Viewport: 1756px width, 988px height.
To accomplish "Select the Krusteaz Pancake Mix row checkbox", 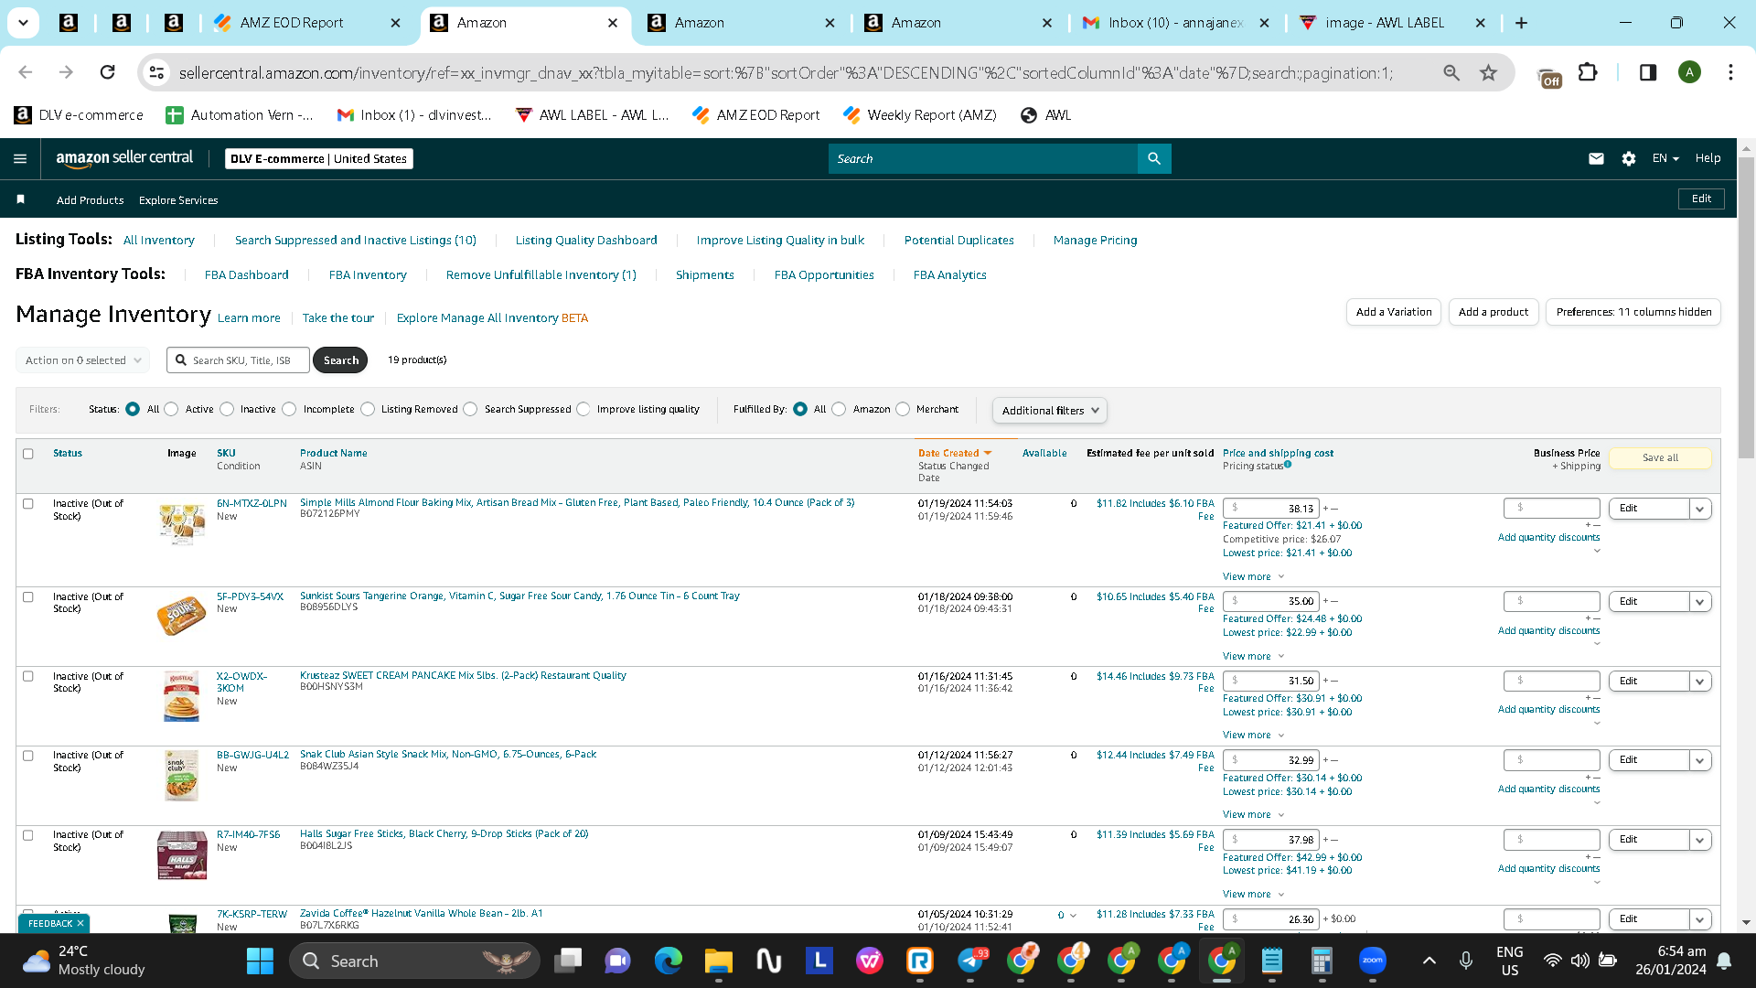I will (x=28, y=677).
